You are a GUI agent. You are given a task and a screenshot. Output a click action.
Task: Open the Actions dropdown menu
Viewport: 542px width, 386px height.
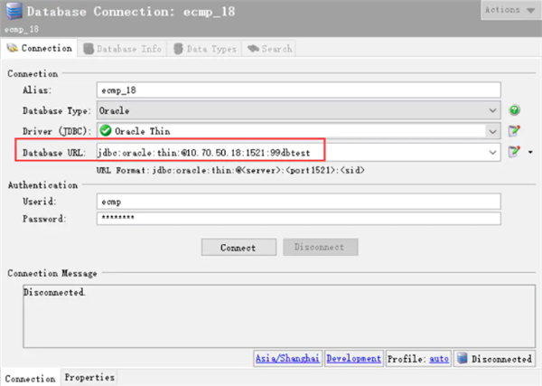point(509,10)
